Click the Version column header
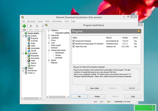The width and height of the screenshot is (158, 111). [125, 38]
